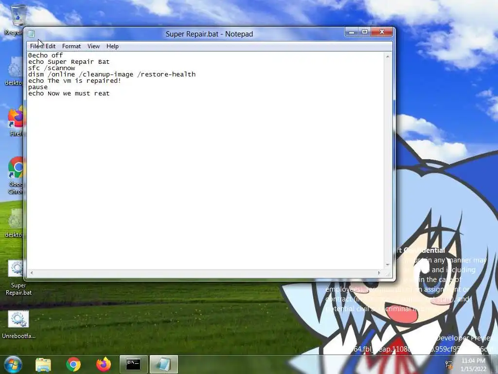Select the Super Repair.bat desktop file

[18, 278]
